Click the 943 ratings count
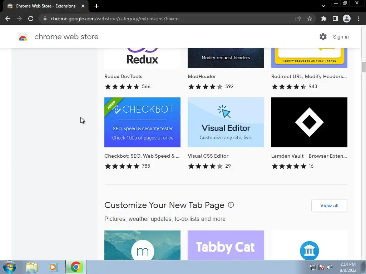 click(x=313, y=86)
